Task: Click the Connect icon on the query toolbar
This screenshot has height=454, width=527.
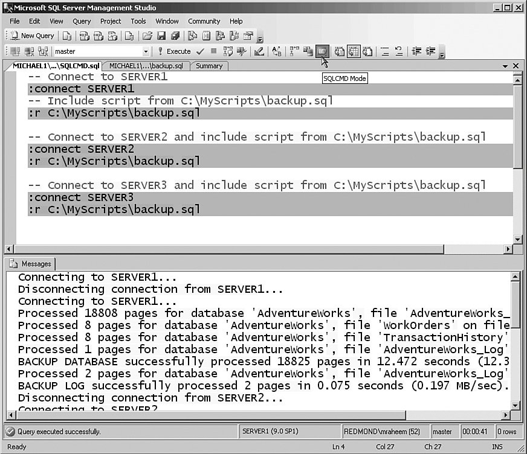Action: coord(15,51)
